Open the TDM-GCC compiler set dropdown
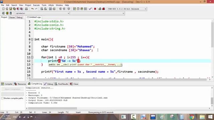 pyautogui.click(x=127, y=9)
